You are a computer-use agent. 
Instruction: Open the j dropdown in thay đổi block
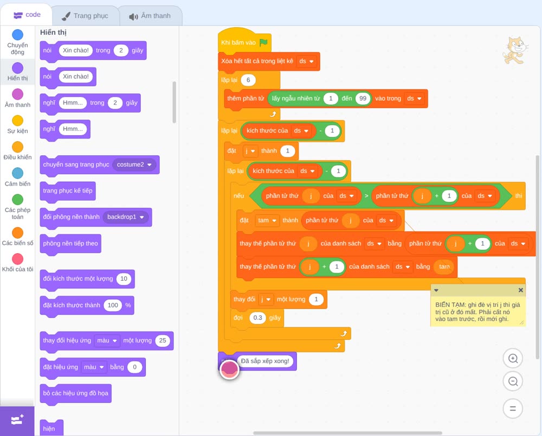(x=266, y=299)
